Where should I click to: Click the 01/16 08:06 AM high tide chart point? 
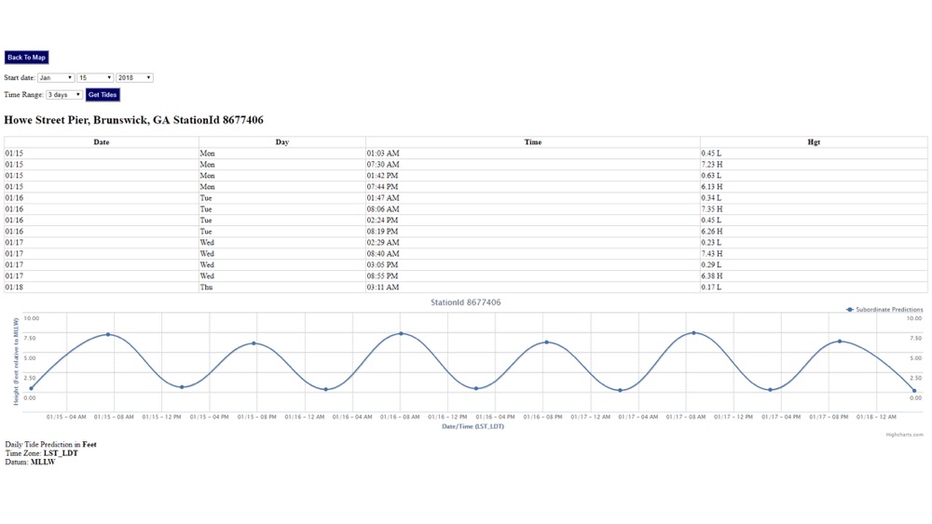[x=401, y=333]
